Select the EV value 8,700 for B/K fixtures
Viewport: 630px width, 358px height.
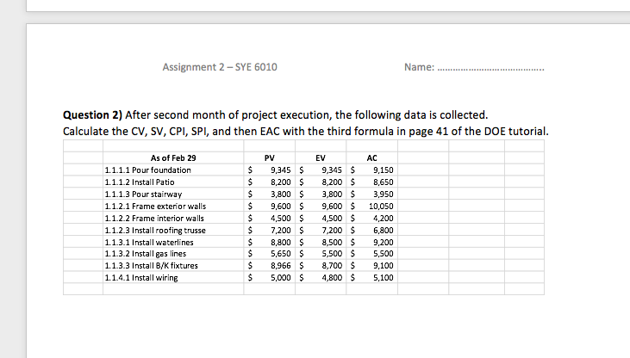[332, 266]
